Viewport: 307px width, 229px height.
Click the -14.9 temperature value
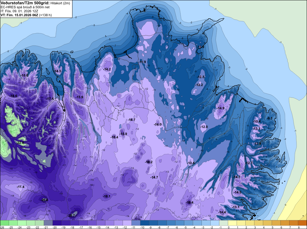[221, 108]
